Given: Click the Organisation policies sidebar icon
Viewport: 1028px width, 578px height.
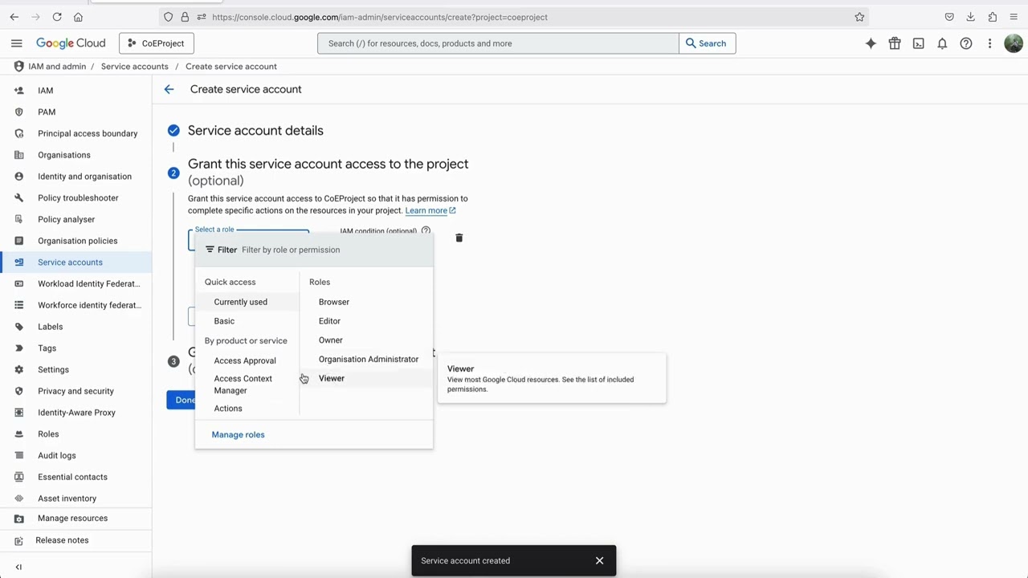Looking at the screenshot, I should point(19,241).
